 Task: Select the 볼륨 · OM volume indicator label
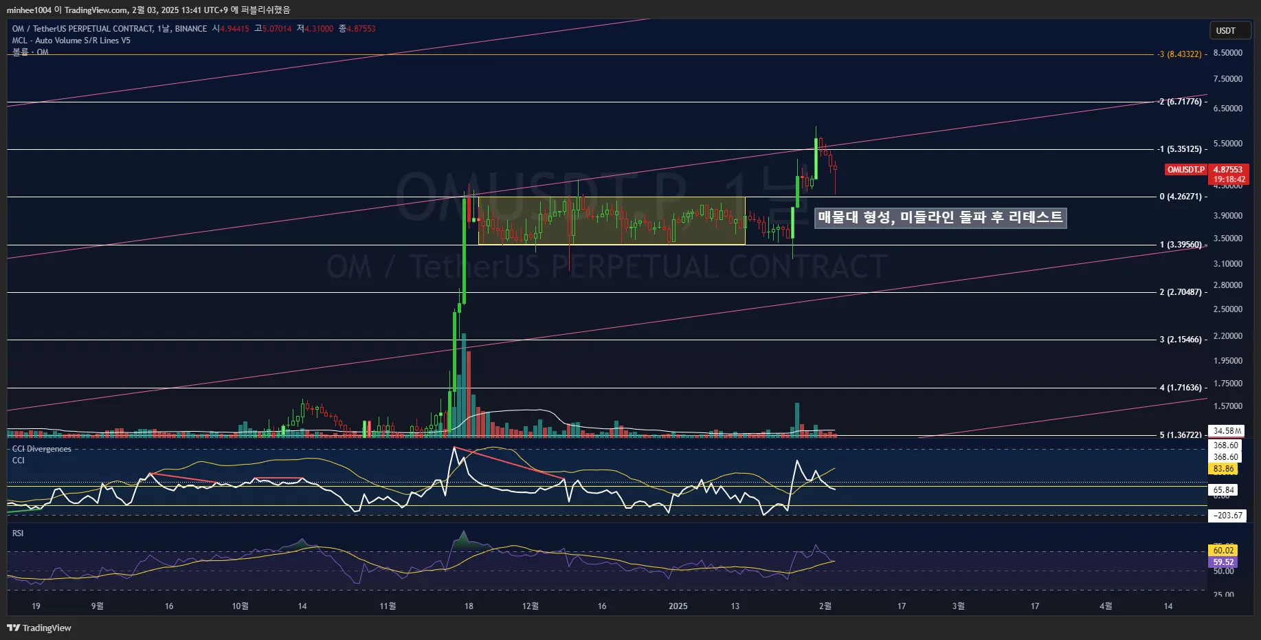30,52
